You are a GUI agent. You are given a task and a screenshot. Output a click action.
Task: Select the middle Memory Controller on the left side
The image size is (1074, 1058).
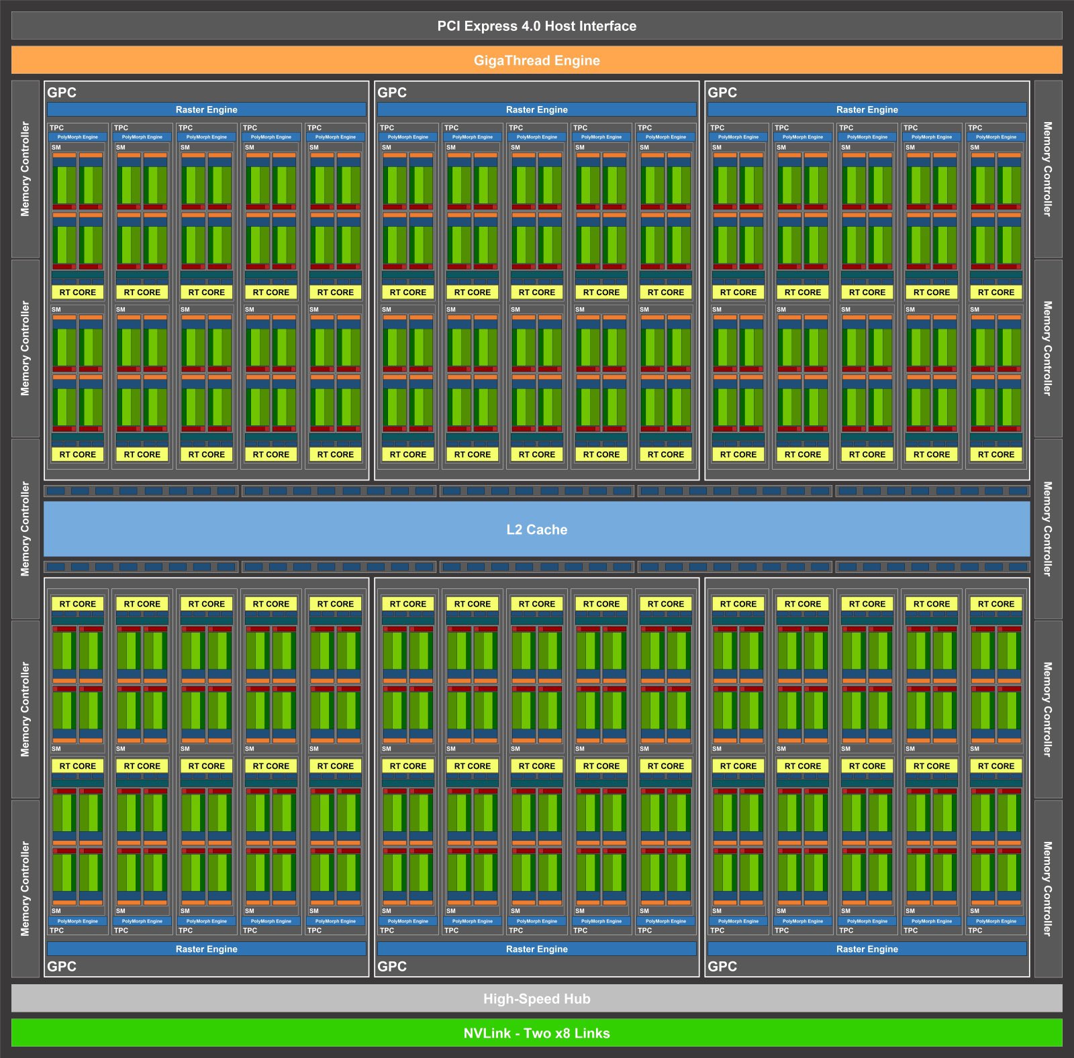(x=26, y=529)
